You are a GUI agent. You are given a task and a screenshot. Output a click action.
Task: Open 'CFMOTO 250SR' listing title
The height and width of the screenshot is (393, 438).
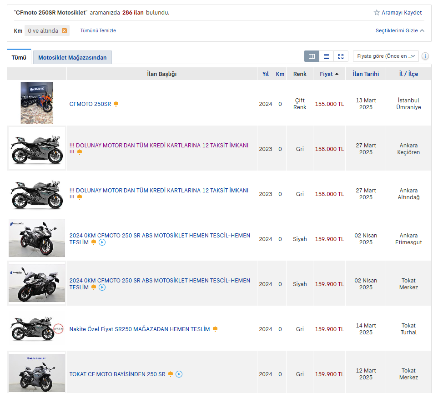coord(90,104)
